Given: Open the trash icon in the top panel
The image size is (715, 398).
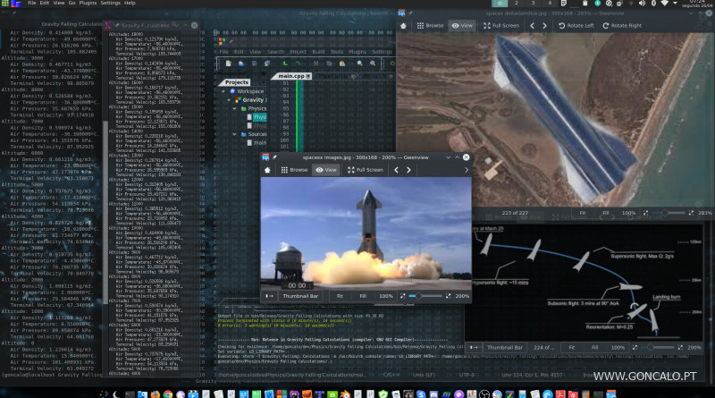Looking at the screenshot, I should coord(585,4).
